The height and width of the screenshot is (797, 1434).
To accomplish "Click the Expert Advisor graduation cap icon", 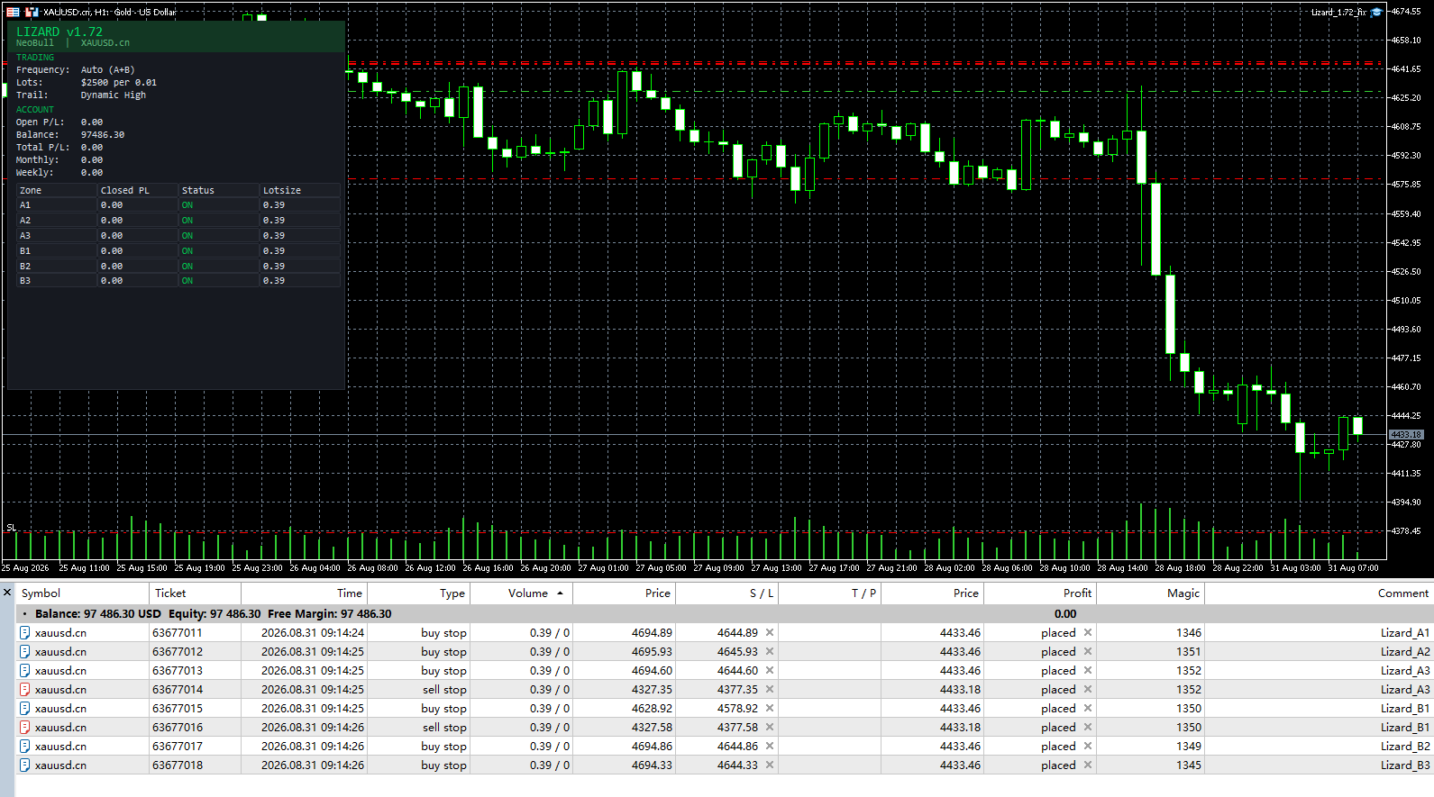I will [x=1376, y=12].
